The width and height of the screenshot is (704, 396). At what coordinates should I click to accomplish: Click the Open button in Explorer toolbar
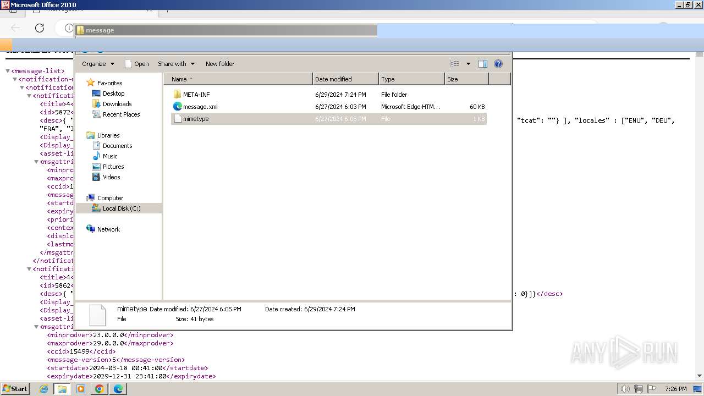point(137,64)
